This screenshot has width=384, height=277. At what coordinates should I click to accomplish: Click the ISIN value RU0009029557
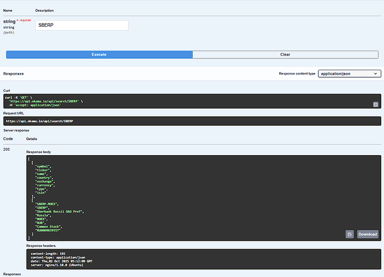point(49,230)
